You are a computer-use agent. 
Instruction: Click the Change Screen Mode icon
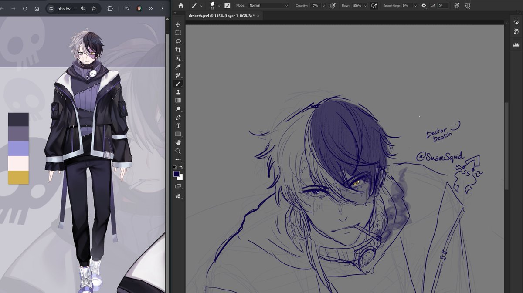[178, 186]
